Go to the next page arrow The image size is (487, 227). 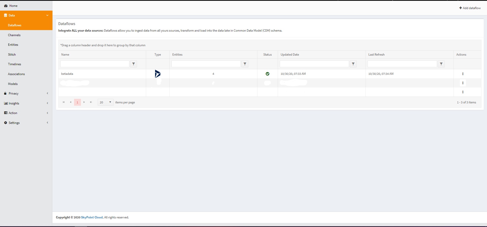tap(84, 102)
